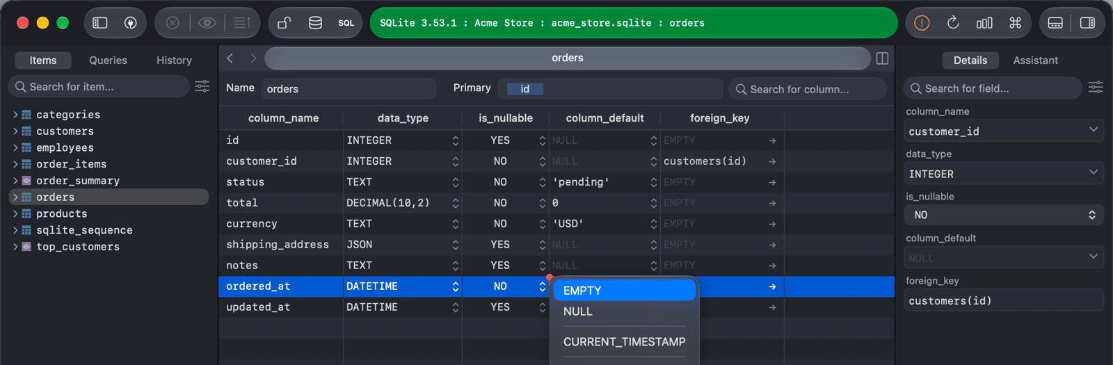Click the Search for column field

[x=807, y=89]
